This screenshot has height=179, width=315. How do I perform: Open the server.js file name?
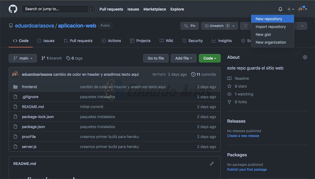(29, 147)
